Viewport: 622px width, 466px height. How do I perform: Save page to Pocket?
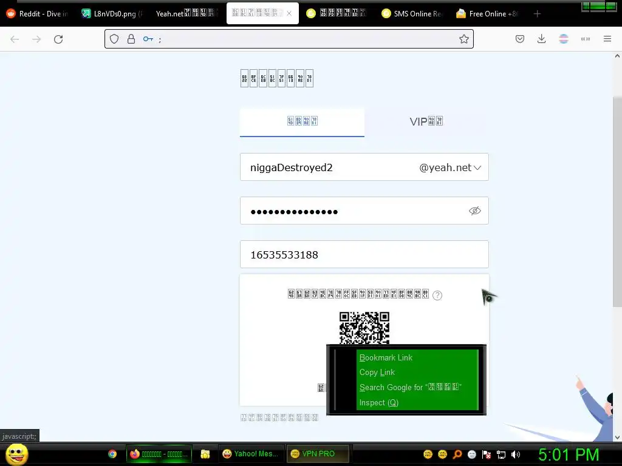point(520,39)
